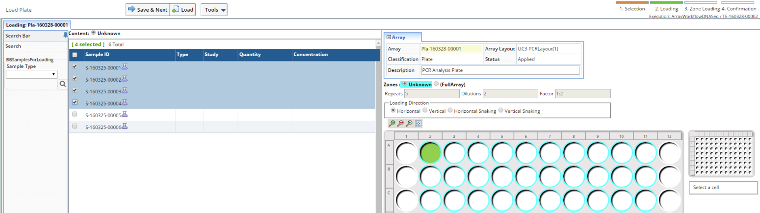Open the Tools dropdown menu
The width and height of the screenshot is (760, 213).
(x=214, y=10)
